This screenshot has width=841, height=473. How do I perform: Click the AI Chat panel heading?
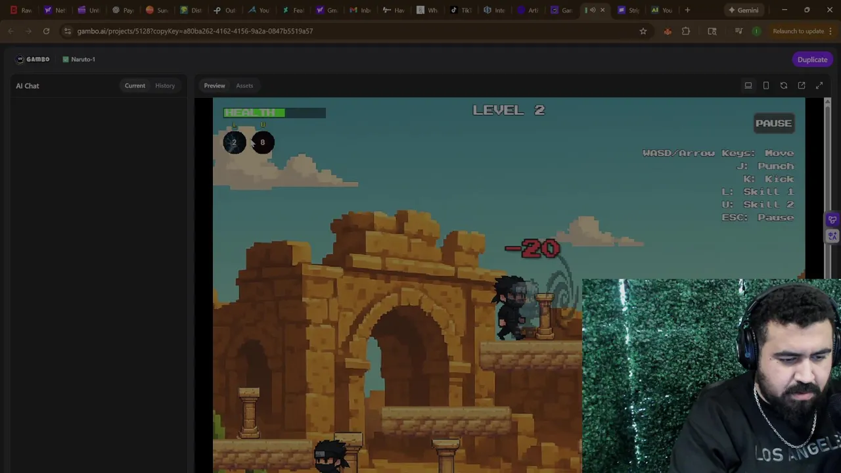pyautogui.click(x=28, y=85)
